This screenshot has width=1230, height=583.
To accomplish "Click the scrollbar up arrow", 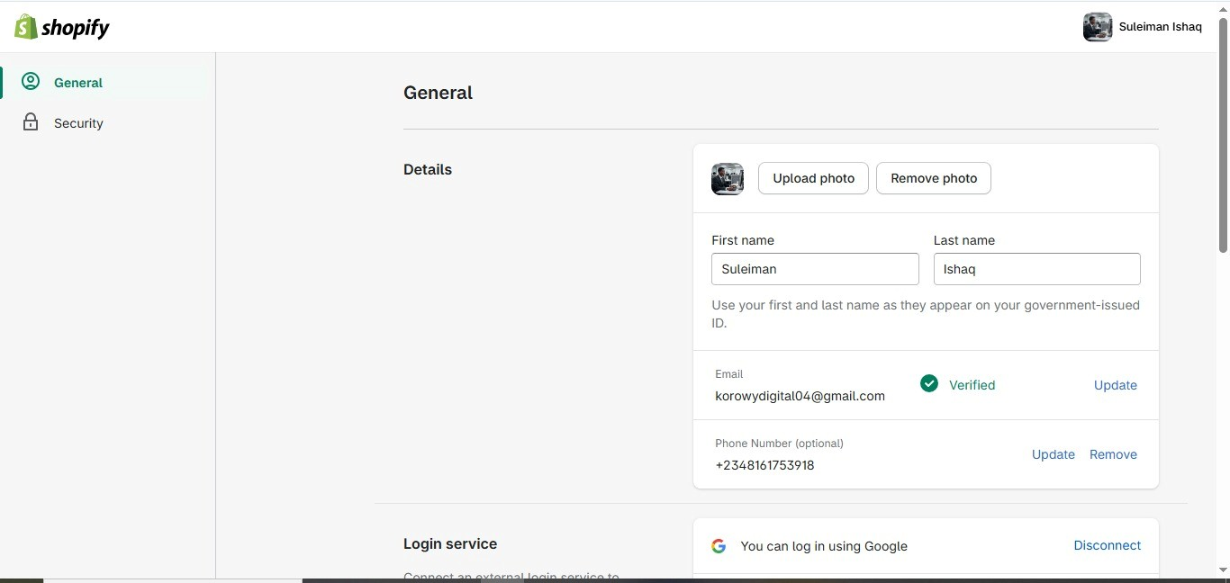I will pos(1223,8).
